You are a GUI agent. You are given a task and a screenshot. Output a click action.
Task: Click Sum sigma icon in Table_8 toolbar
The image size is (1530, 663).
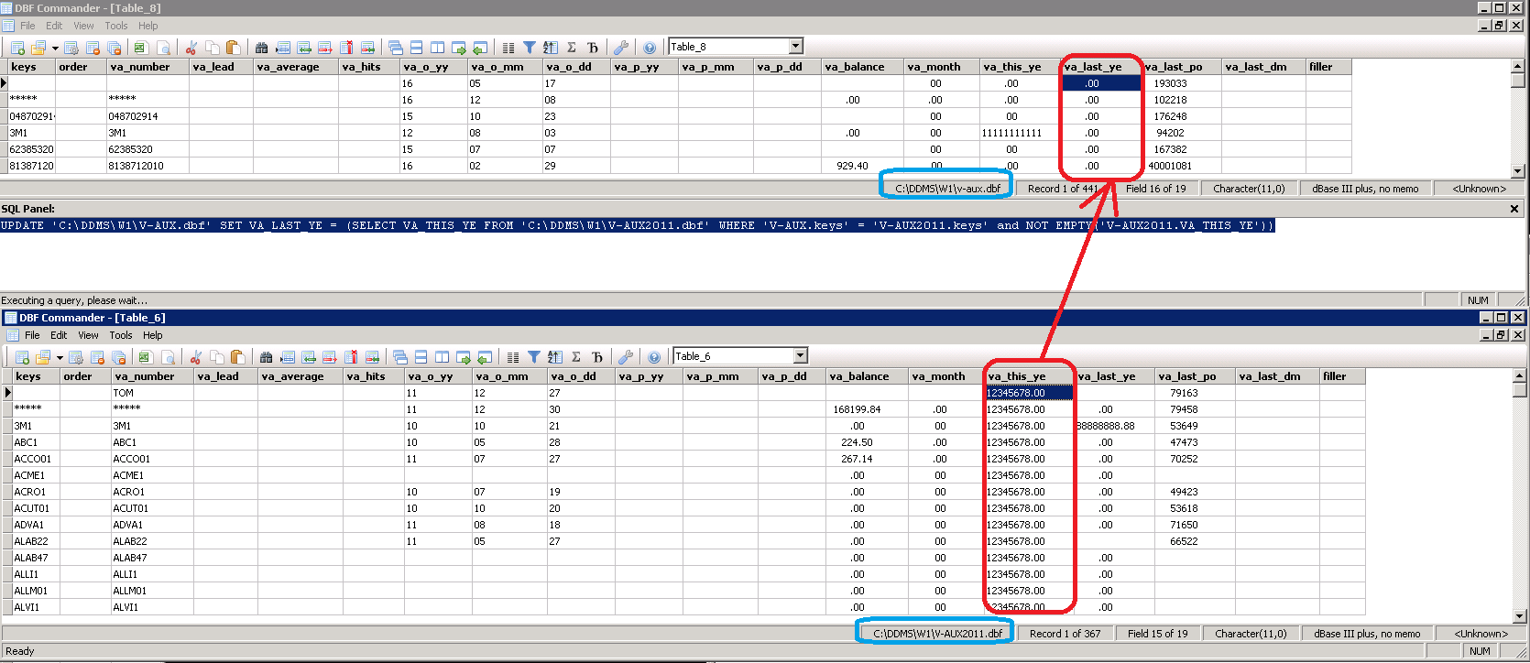tap(572, 48)
